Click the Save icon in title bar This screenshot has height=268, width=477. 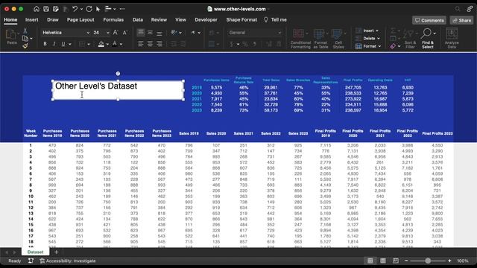click(x=46, y=9)
